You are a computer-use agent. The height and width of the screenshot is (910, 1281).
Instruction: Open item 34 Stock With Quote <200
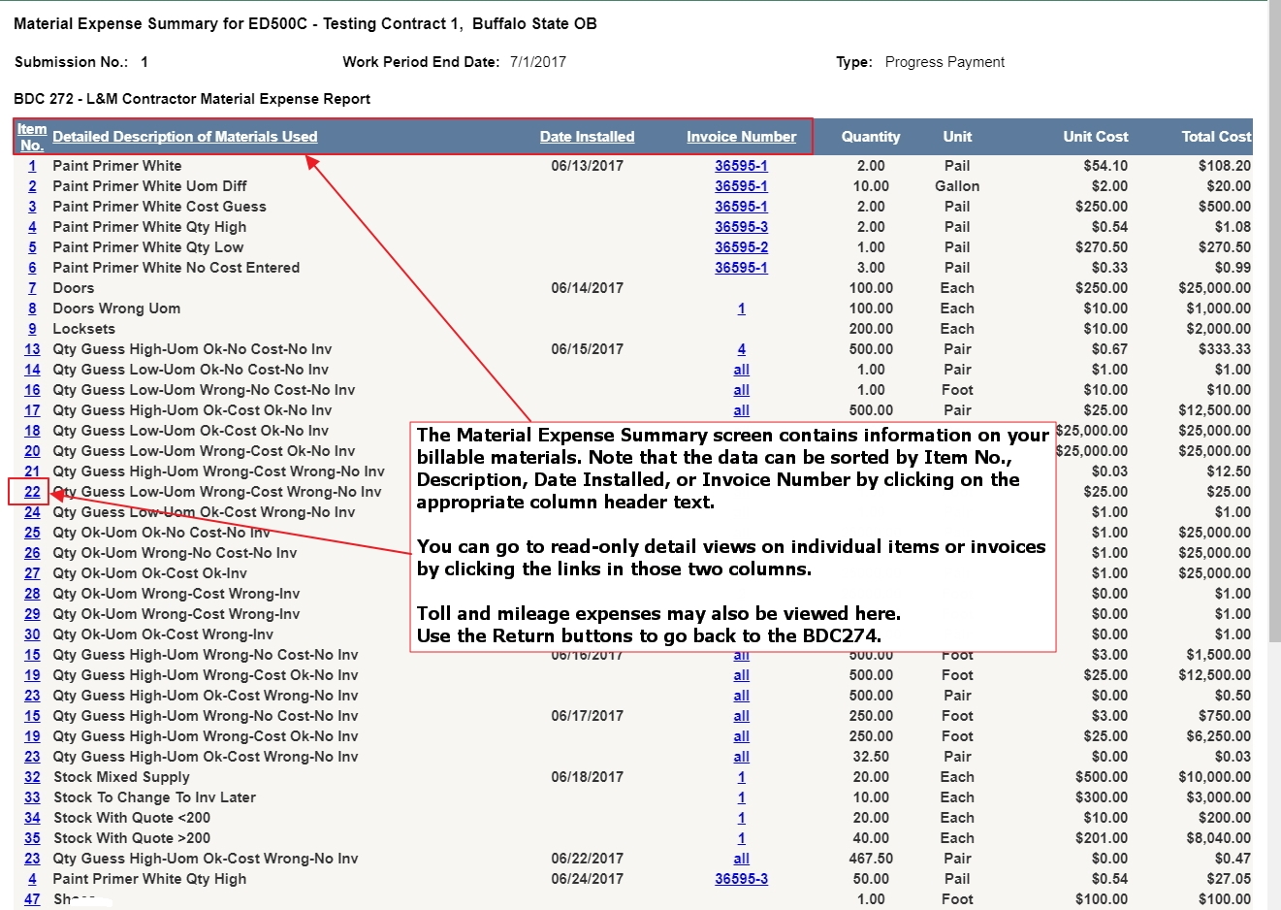point(32,818)
